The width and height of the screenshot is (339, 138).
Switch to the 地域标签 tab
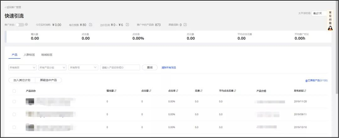tap(47, 55)
